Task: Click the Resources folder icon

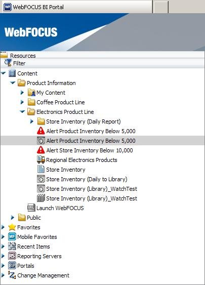Action: [4, 55]
